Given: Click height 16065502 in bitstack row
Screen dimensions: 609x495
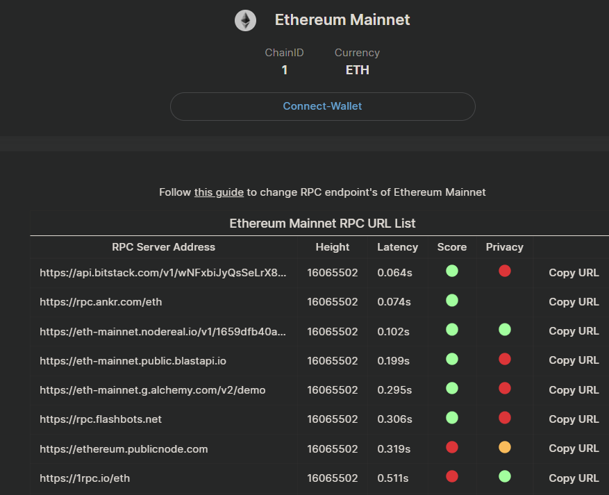Looking at the screenshot, I should pyautogui.click(x=333, y=273).
